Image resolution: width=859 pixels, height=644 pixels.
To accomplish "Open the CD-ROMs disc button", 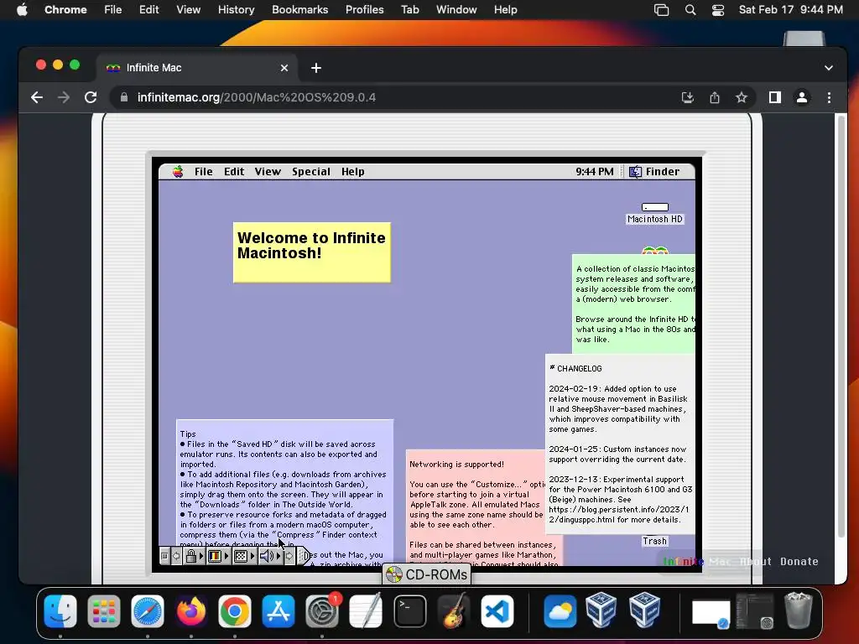I will tap(426, 574).
